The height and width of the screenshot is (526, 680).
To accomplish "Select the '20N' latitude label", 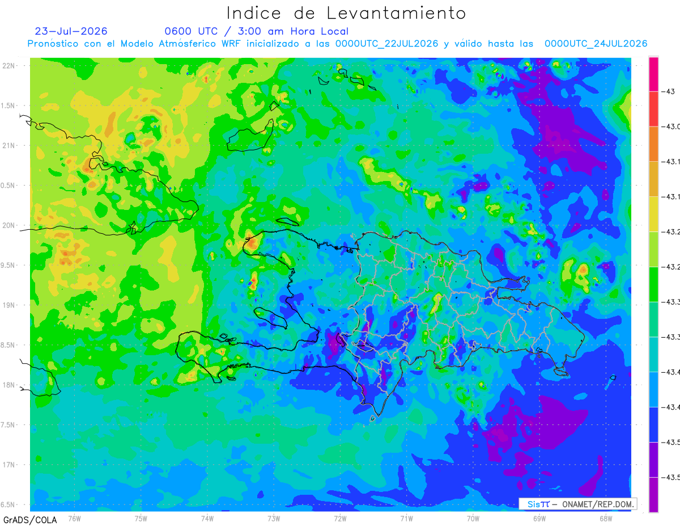I will 8,225.
